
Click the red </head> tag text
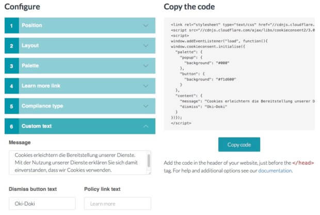click(x=303, y=163)
